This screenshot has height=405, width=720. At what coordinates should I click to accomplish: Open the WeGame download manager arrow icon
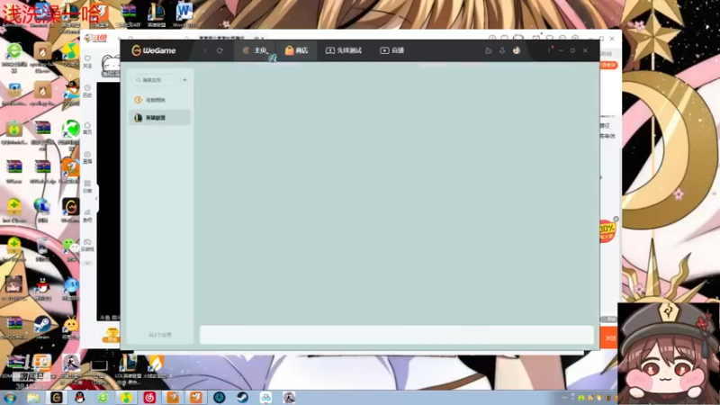(502, 50)
